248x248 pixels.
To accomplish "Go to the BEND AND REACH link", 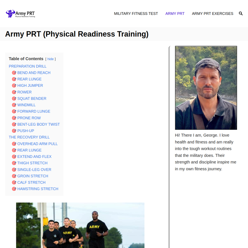I will pyautogui.click(x=34, y=72).
